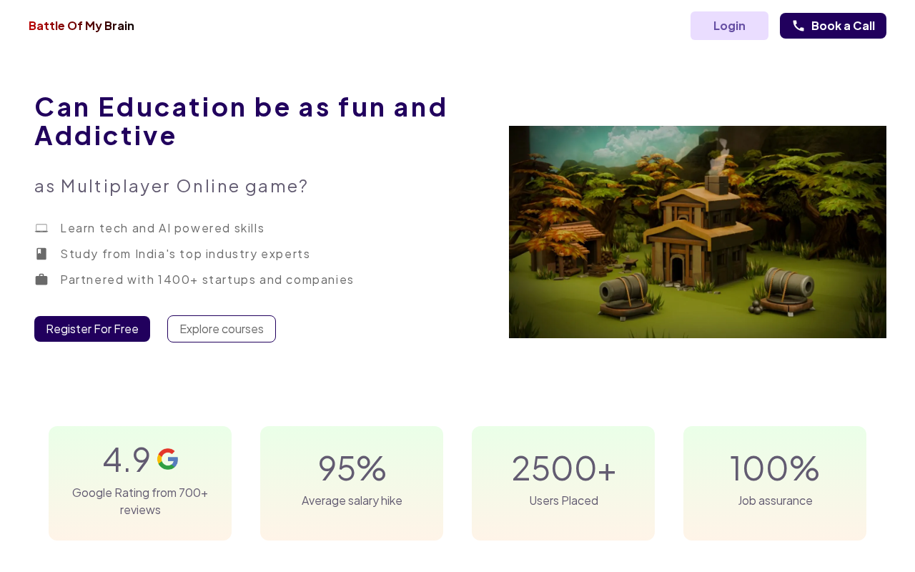Viewport: 915px width, 572px height.
Task: Open the 2500+ Users Placed card
Action: [x=563, y=483]
